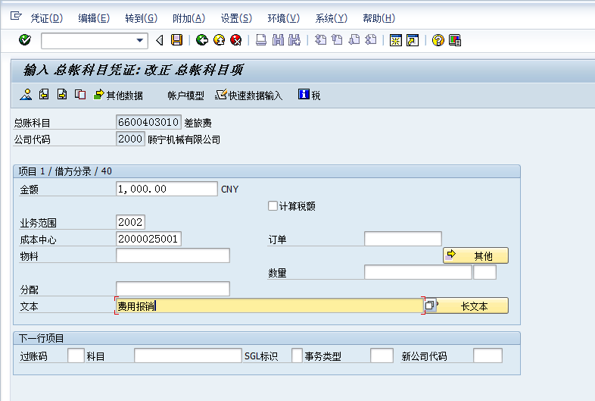This screenshot has height=401, width=595.
Task: Click the 订单 input field
Action: (x=403, y=239)
